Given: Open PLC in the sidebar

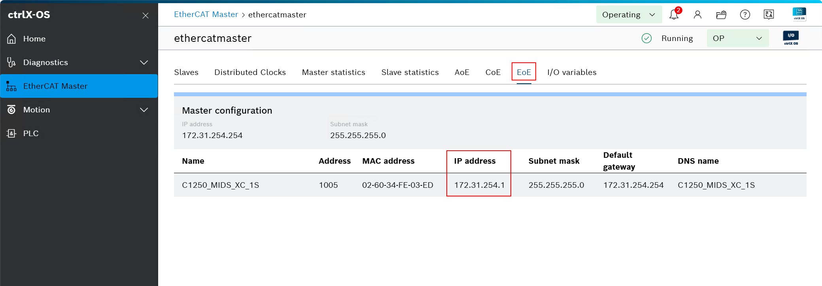Looking at the screenshot, I should (x=31, y=133).
